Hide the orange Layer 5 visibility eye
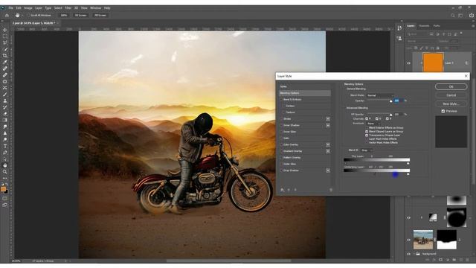Image resolution: width=476 pixels, height=268 pixels. tap(408, 63)
